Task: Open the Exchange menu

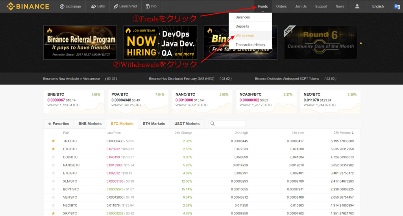Action: 70,6
